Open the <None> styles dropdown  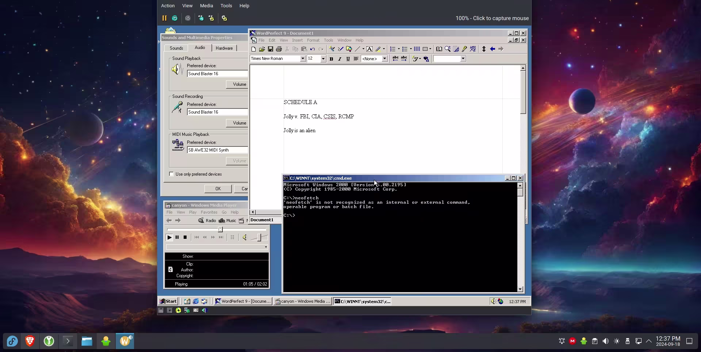click(x=384, y=59)
